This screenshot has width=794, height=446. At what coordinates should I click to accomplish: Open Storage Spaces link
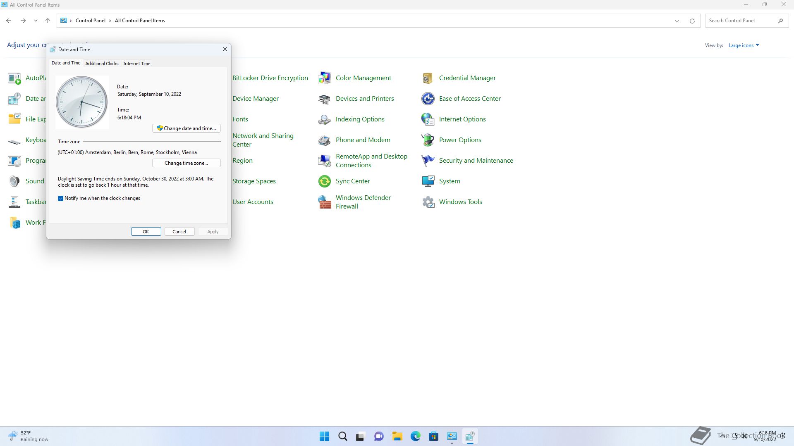[254, 181]
